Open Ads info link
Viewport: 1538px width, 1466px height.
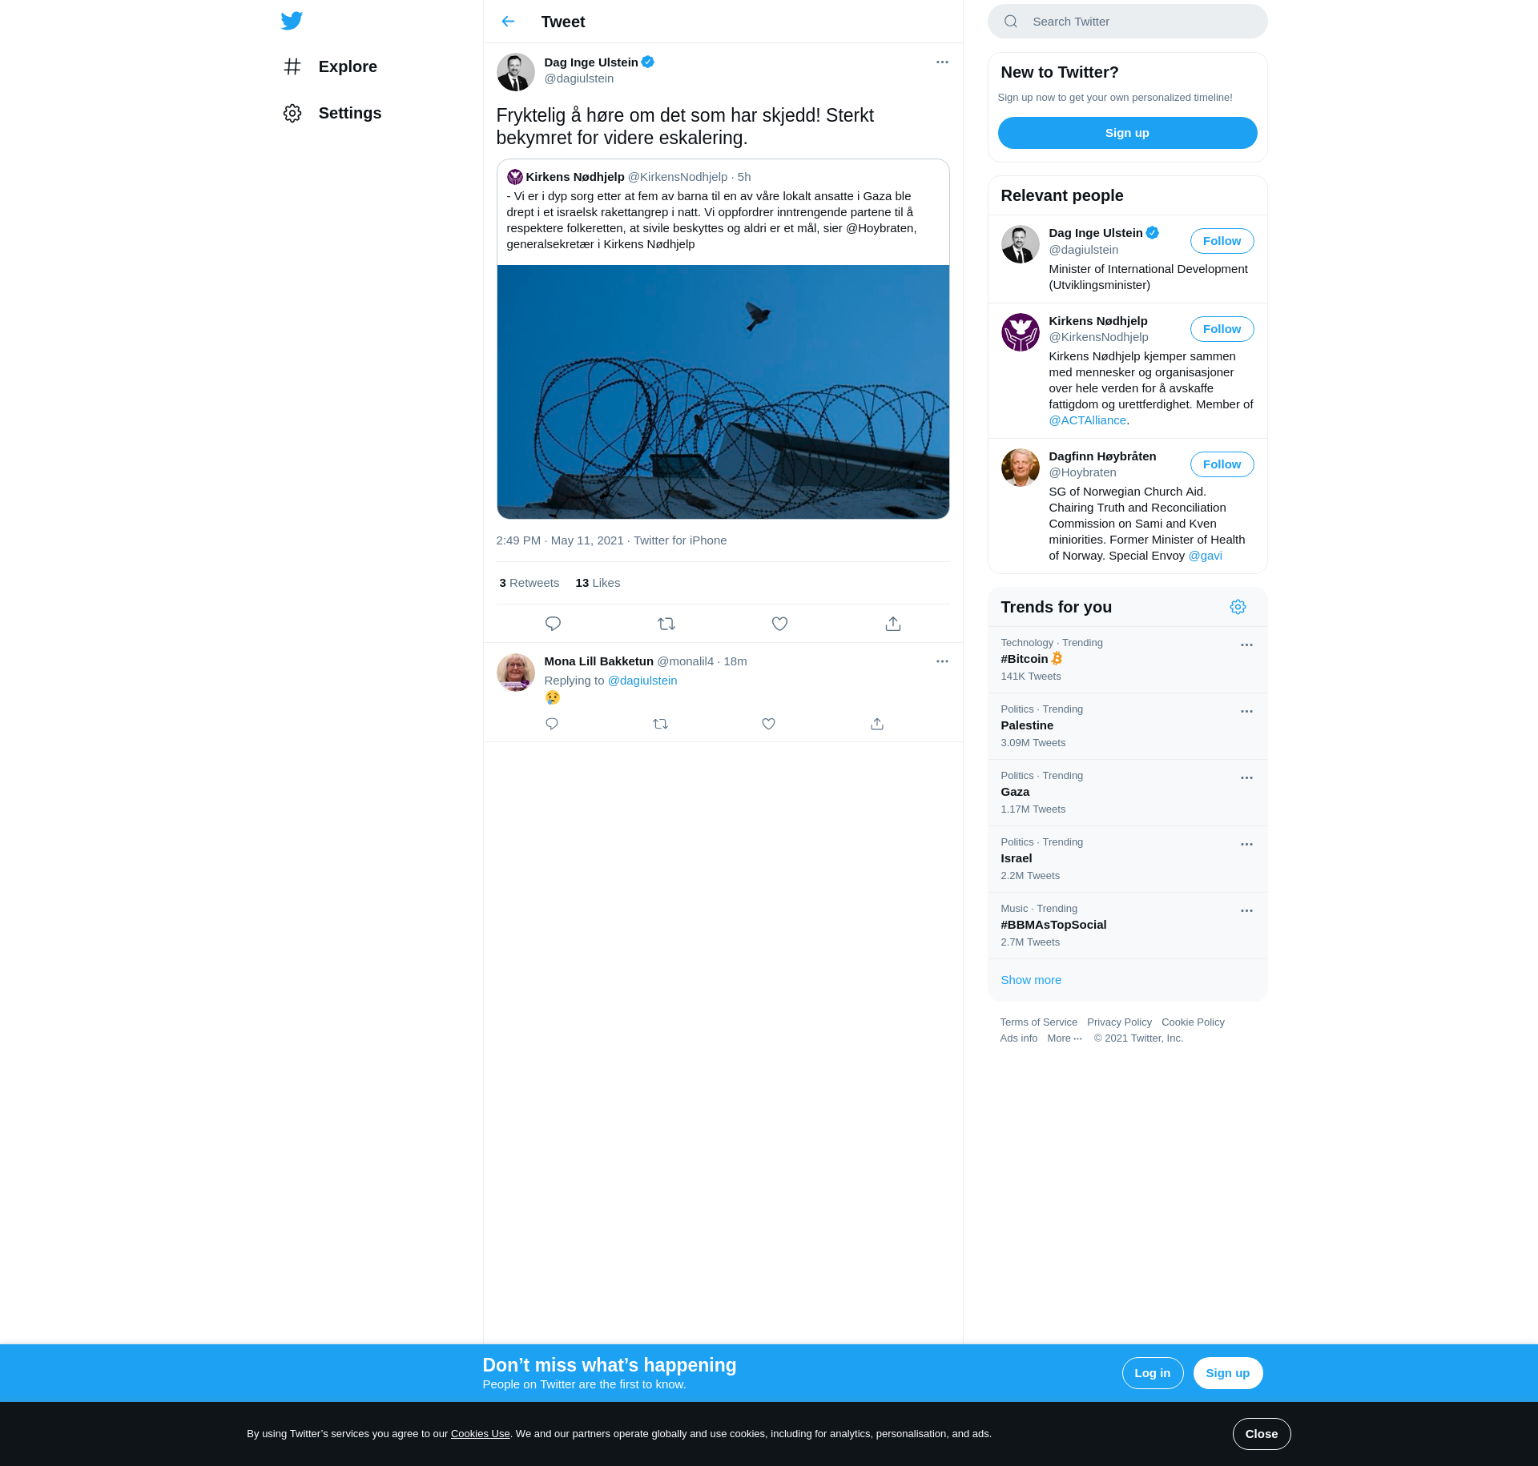1018,1038
